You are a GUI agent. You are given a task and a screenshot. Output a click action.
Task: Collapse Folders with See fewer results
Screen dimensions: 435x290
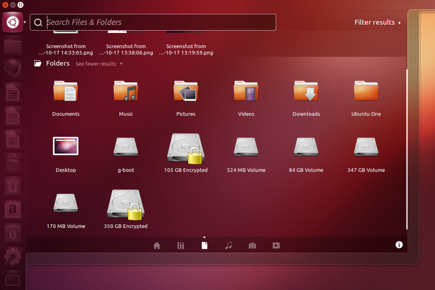click(99, 64)
